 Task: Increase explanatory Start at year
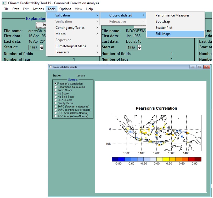click(x=42, y=46)
